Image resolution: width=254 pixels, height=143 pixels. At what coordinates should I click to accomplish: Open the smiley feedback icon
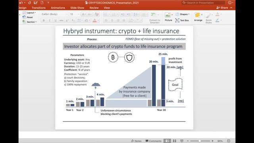coord(230,3)
